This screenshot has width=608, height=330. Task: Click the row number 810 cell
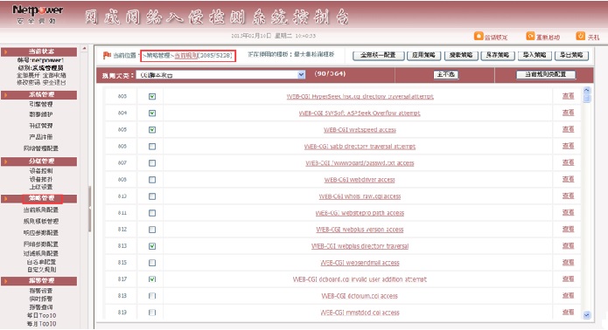[122, 196]
